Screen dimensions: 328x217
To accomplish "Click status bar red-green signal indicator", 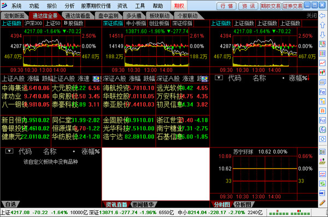I will [x=290, y=213].
